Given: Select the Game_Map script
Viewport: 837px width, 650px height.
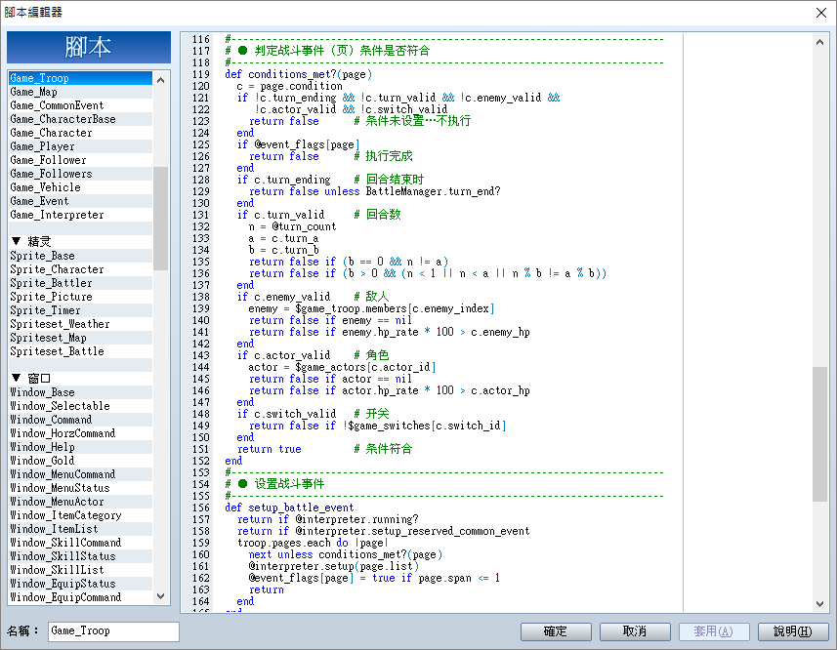Looking at the screenshot, I should pos(80,92).
